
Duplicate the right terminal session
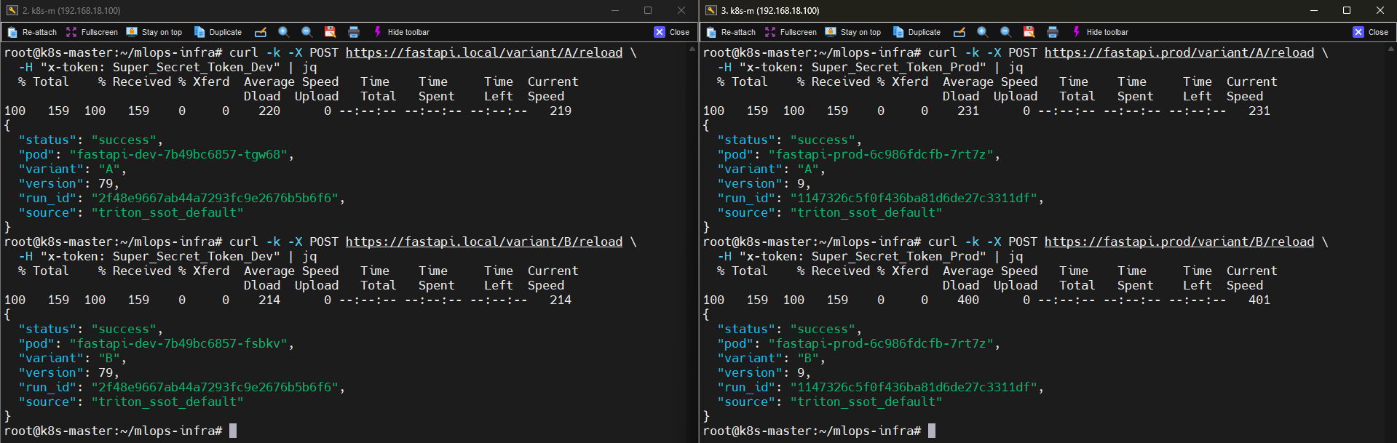click(x=917, y=32)
